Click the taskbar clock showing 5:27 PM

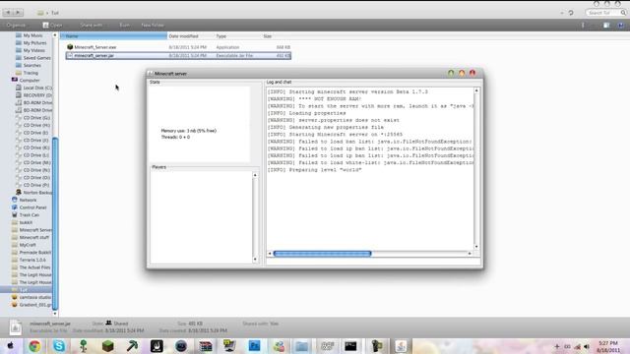point(608,343)
